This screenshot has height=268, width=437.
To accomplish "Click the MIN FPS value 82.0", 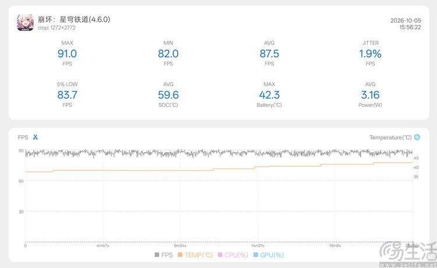I will (168, 53).
